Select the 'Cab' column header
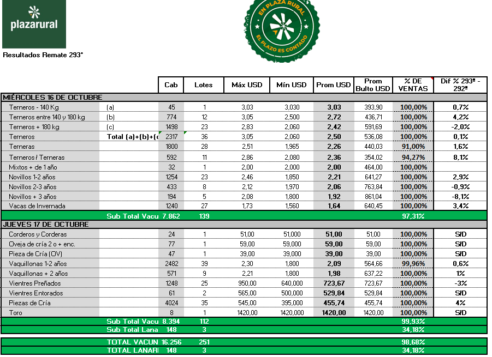The image size is (492, 357). tap(171, 85)
